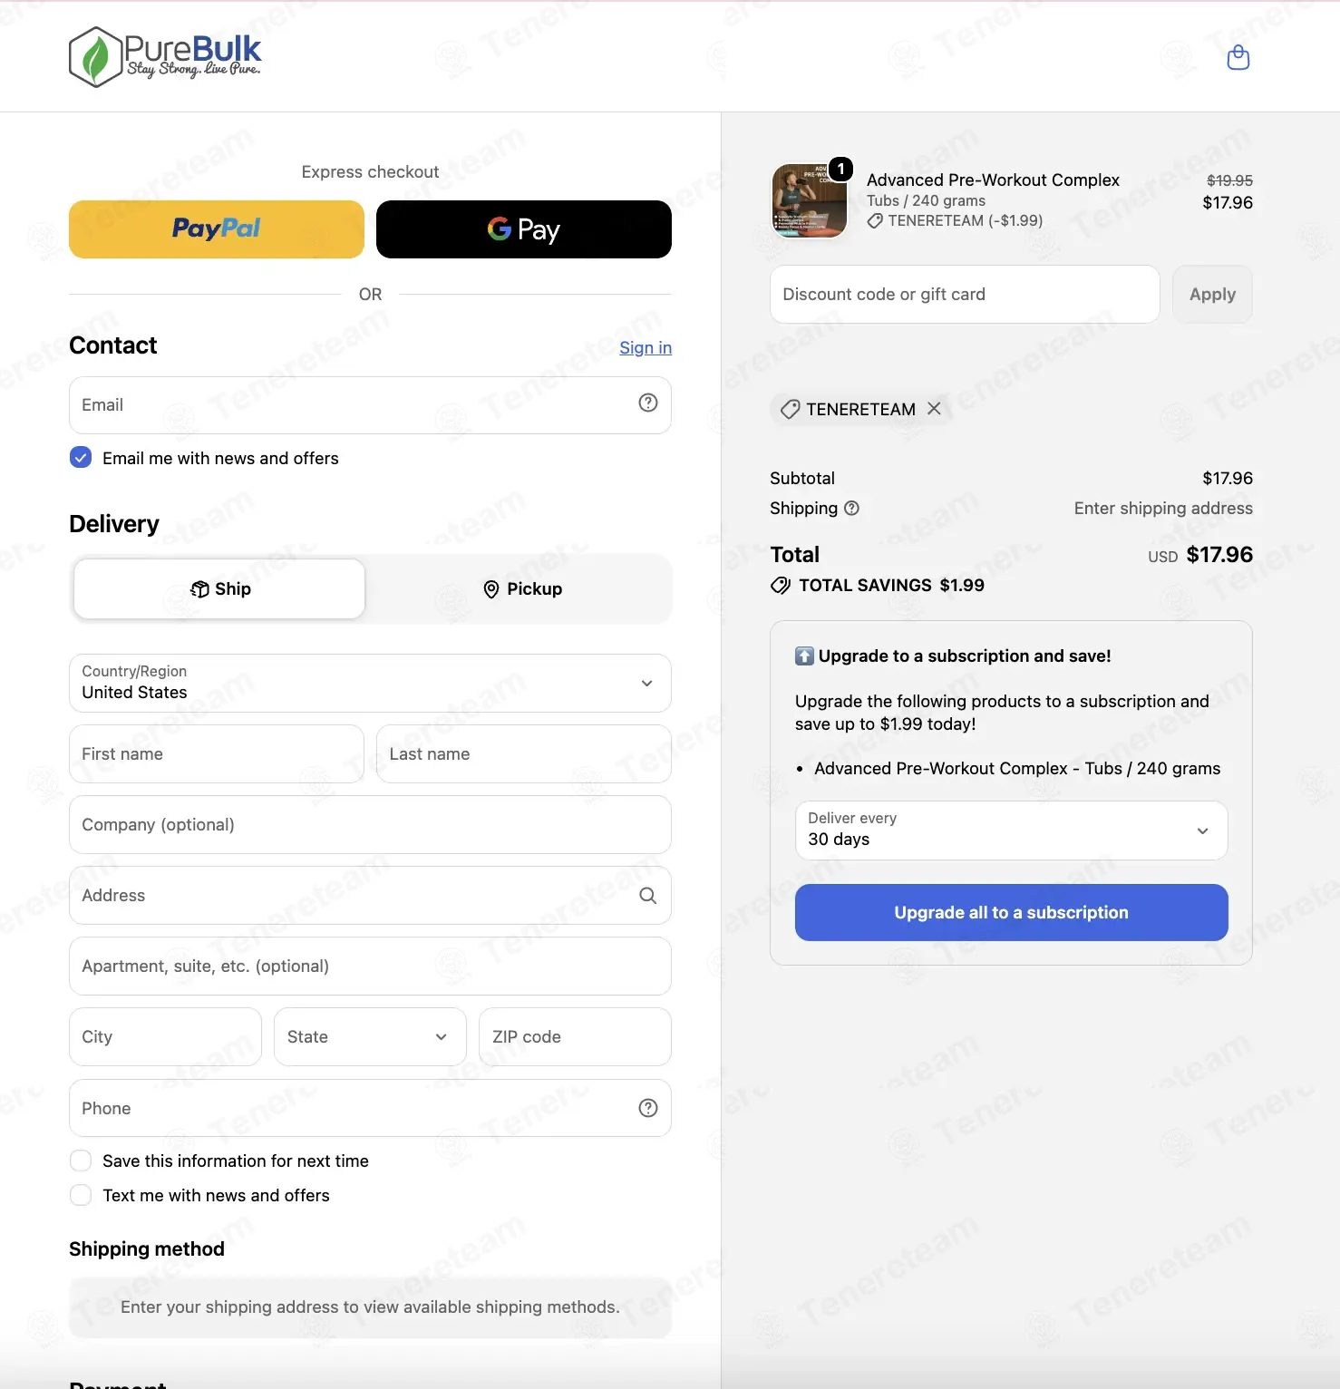This screenshot has height=1389, width=1340.
Task: Expand the Deliver every 30 days dropdown
Action: coord(1011,830)
